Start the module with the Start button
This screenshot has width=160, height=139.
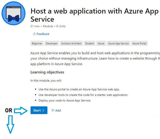coord(39,110)
